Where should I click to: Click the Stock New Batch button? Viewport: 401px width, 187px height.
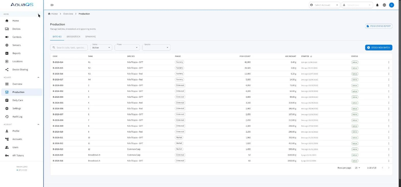tap(378, 48)
